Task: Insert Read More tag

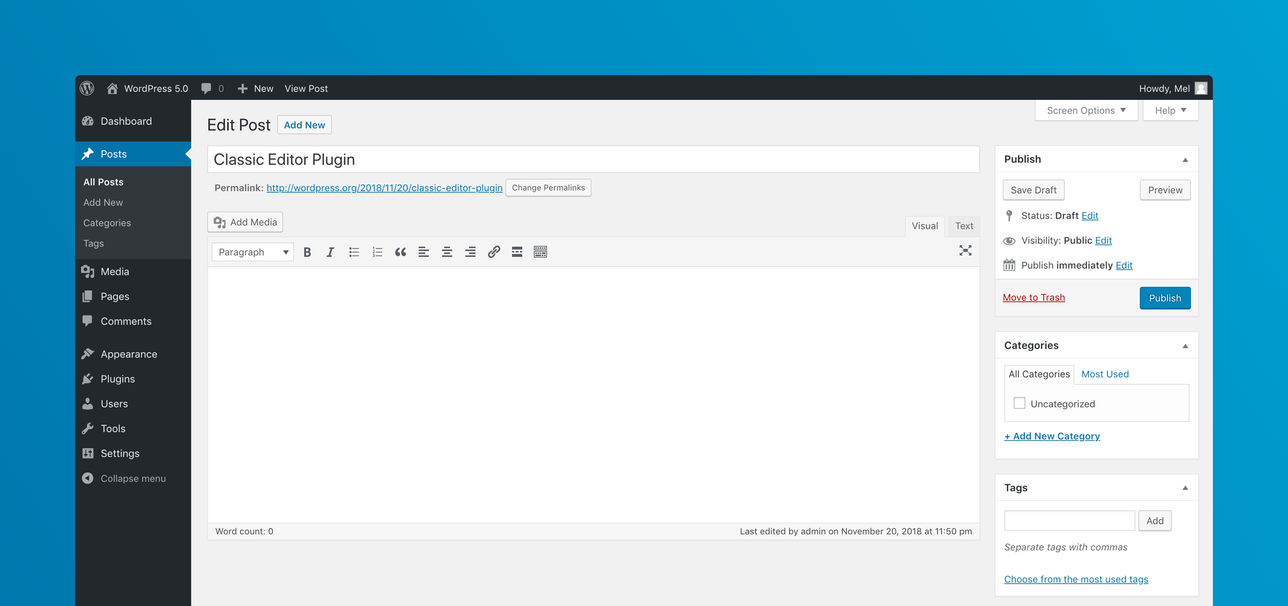Action: (517, 252)
